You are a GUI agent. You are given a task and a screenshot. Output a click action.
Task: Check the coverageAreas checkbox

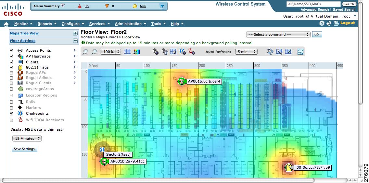11,89
